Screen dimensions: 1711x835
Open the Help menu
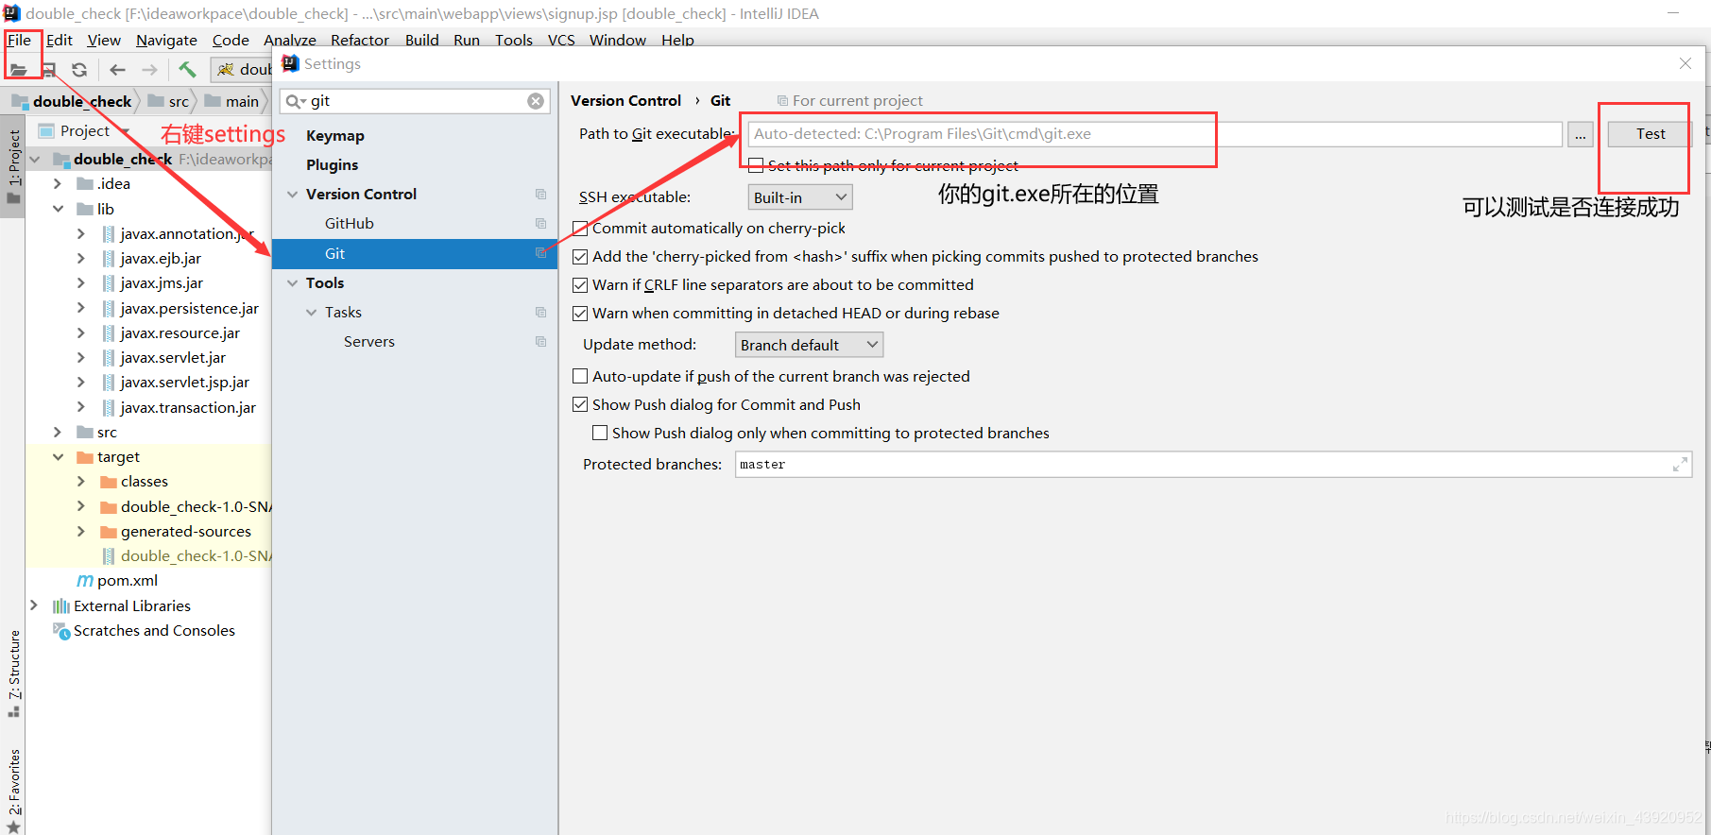pos(677,40)
